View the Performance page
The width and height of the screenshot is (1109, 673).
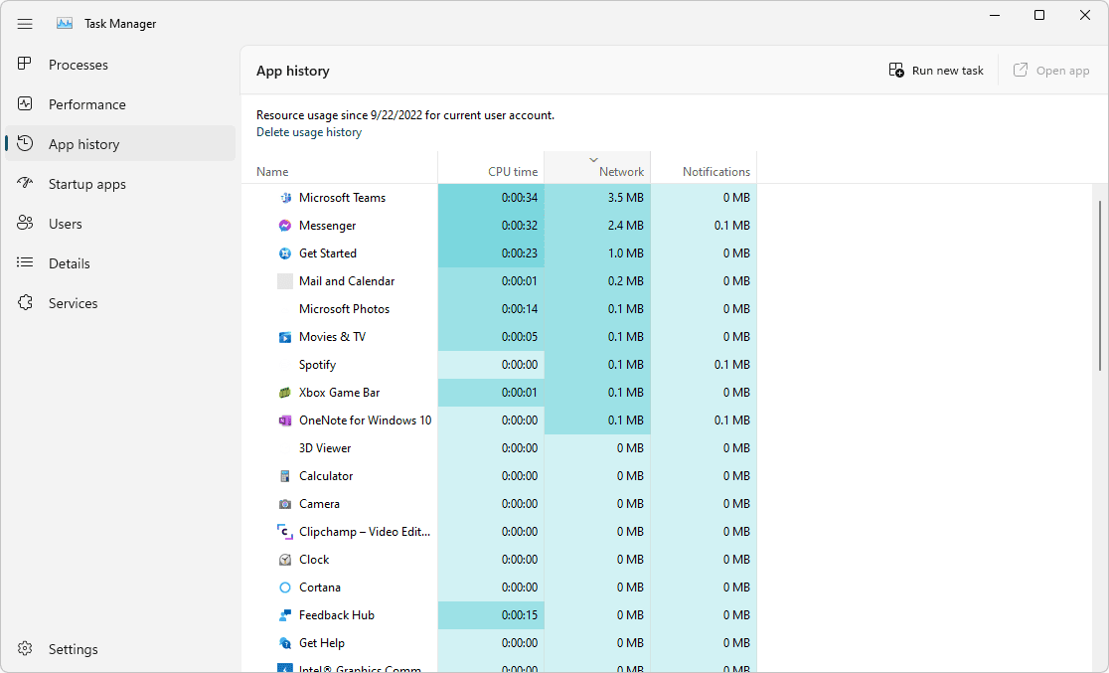(24, 103)
